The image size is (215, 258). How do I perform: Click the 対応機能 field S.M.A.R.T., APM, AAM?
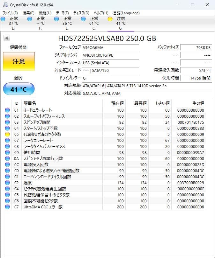click(x=147, y=93)
